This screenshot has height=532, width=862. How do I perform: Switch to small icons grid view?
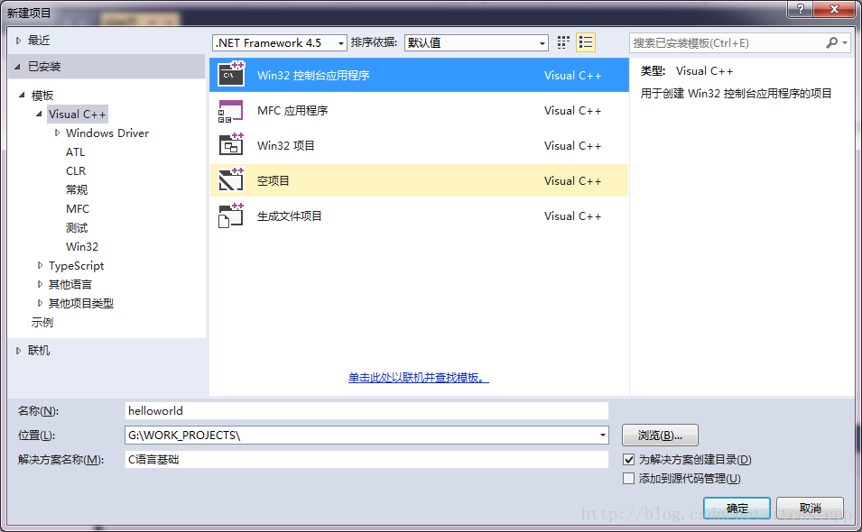pyautogui.click(x=563, y=42)
